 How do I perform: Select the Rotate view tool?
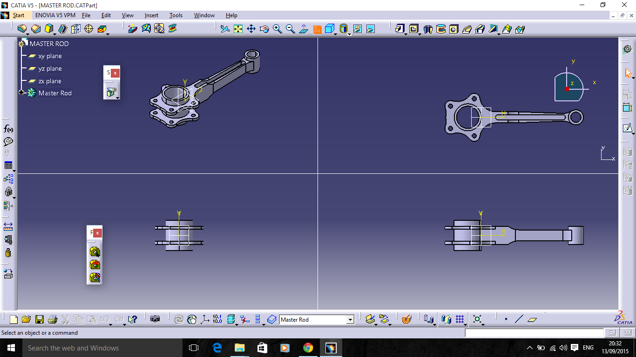coord(264,29)
